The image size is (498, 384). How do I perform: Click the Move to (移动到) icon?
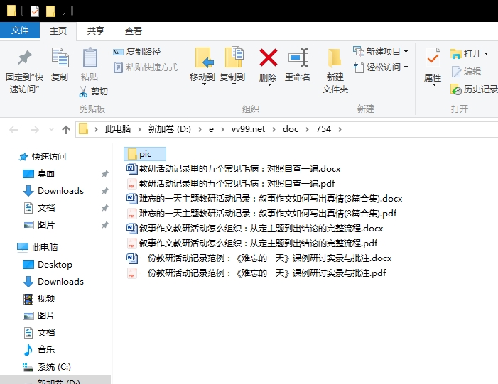[203, 57]
